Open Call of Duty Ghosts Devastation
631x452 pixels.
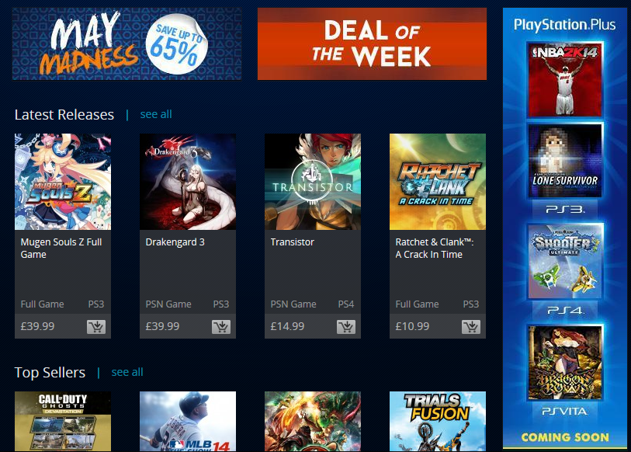coord(63,422)
